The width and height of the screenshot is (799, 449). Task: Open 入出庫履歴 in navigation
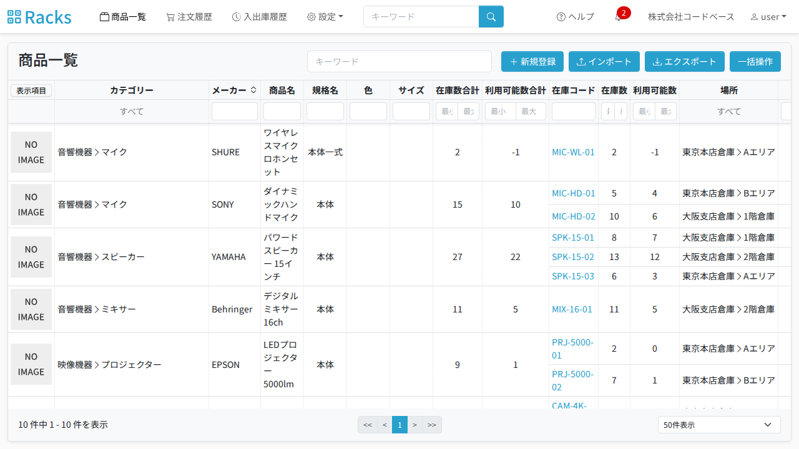point(260,17)
